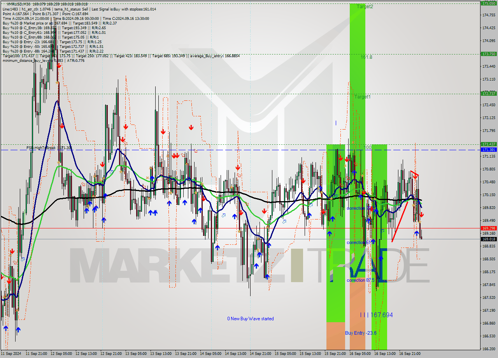The height and width of the screenshot is (358, 498).
Task: Click the '14 Sep 05:00' time axis label
Action: (210, 354)
